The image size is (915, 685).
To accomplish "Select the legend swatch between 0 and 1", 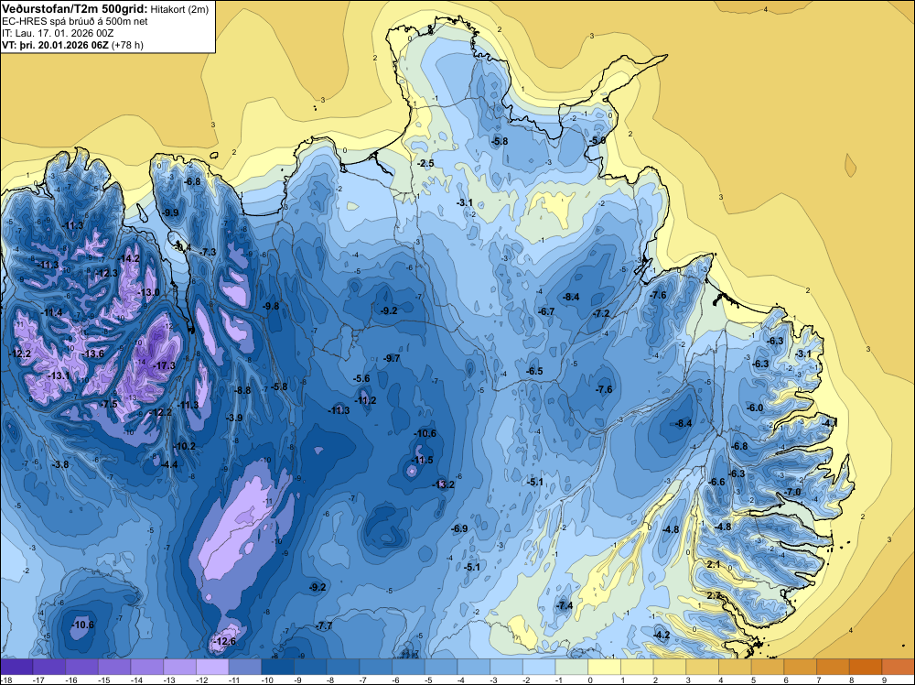I will click(x=605, y=667).
